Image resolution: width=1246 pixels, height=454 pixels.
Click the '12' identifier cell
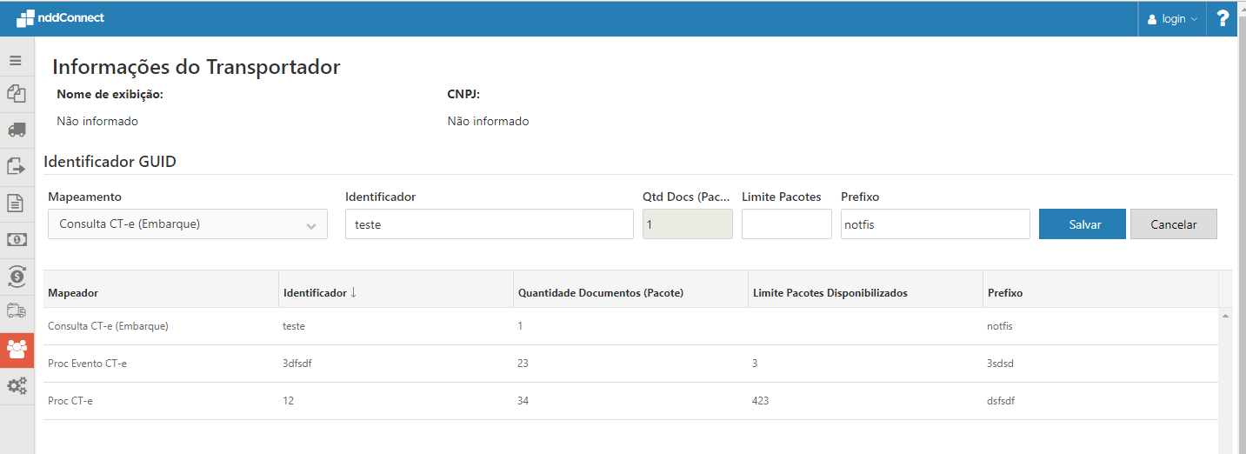point(289,401)
